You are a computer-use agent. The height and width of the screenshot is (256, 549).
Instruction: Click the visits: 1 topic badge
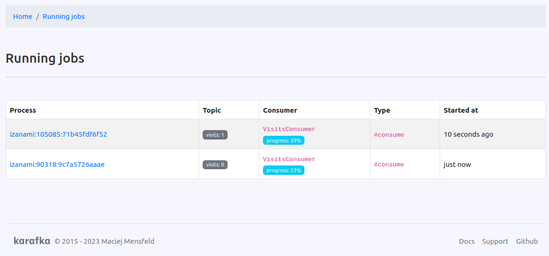coord(215,135)
